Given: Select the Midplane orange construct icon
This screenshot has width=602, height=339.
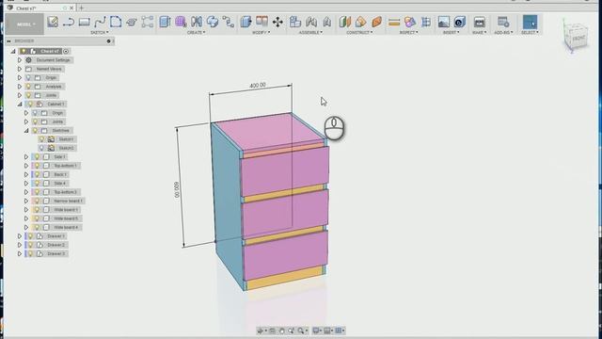Looking at the screenshot, I should pos(376,22).
